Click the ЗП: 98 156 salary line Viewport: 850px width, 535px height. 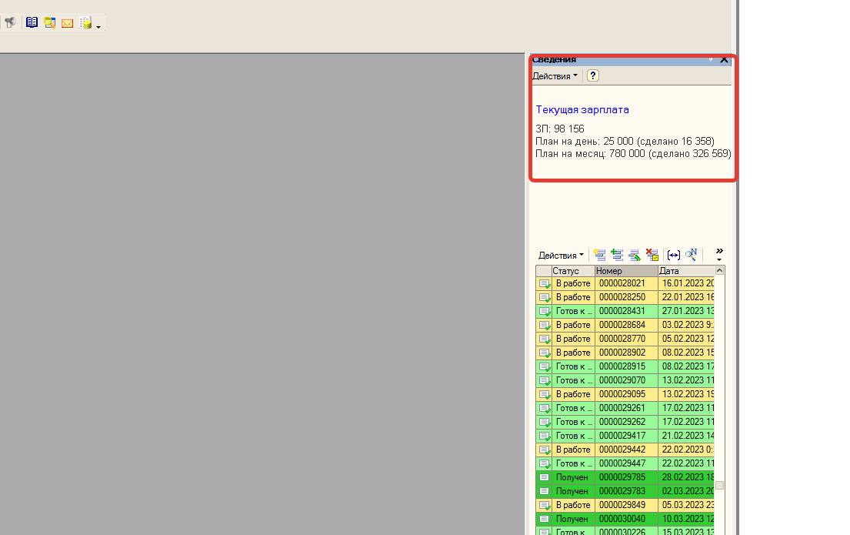(560, 129)
